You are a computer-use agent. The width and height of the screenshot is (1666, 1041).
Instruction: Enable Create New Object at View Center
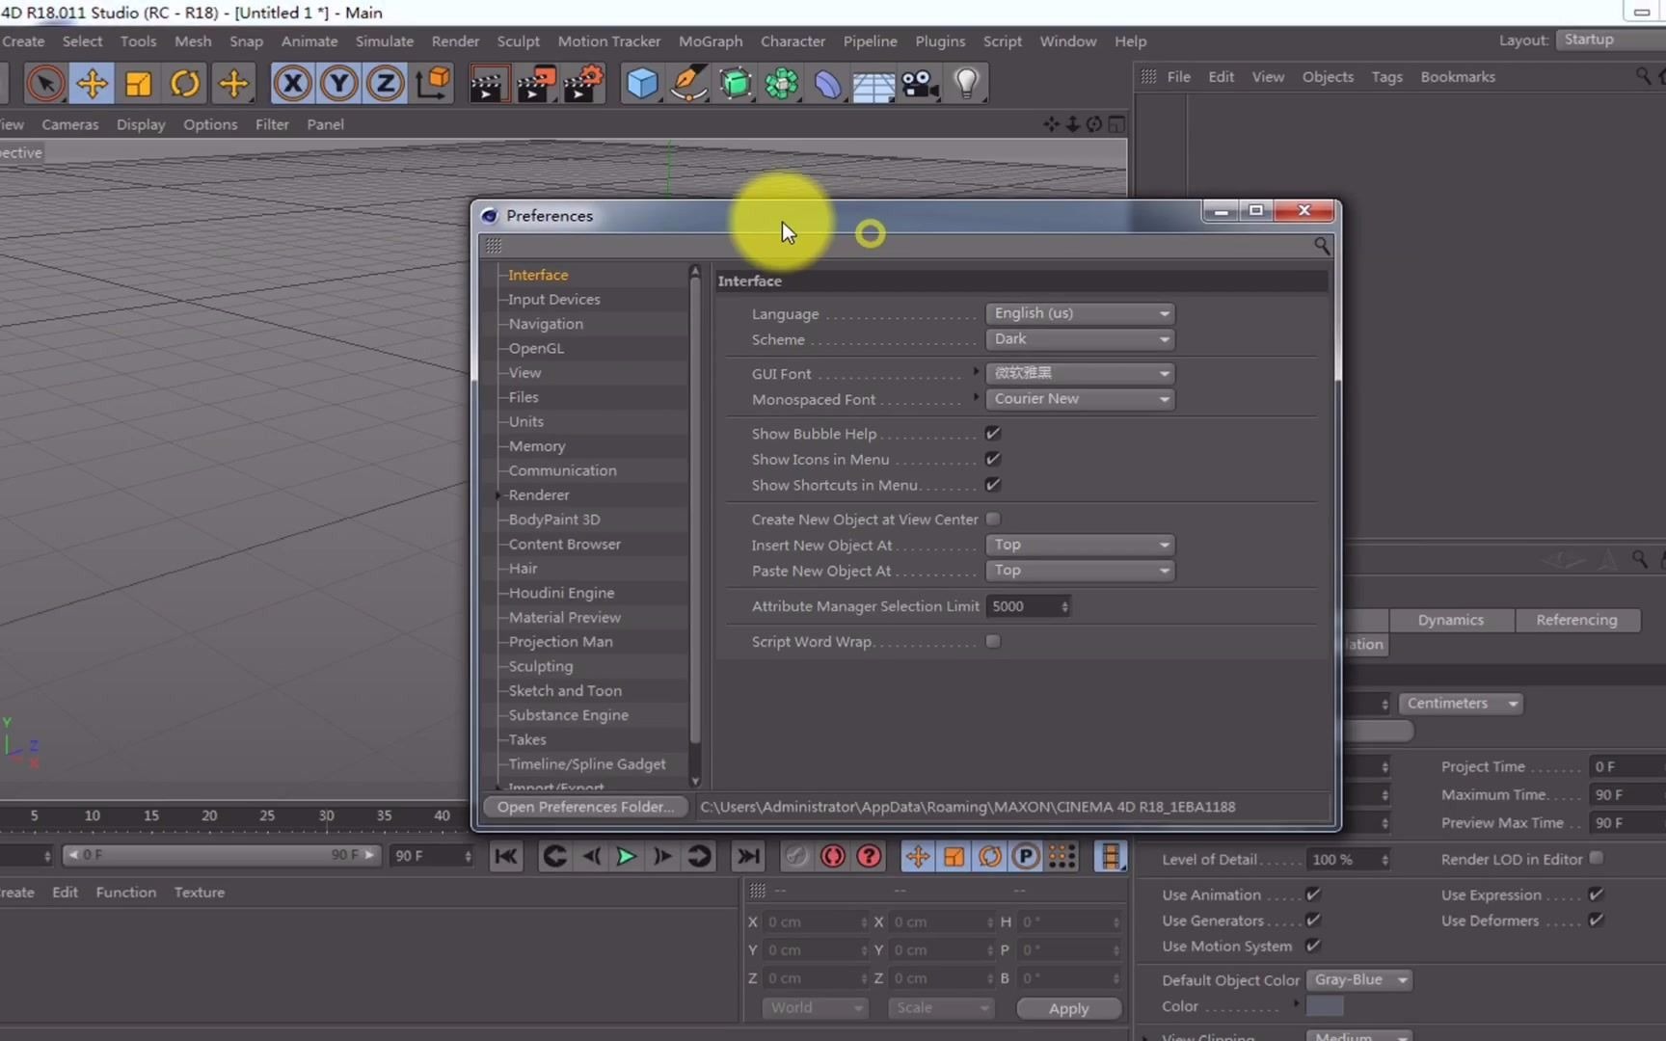tap(993, 520)
